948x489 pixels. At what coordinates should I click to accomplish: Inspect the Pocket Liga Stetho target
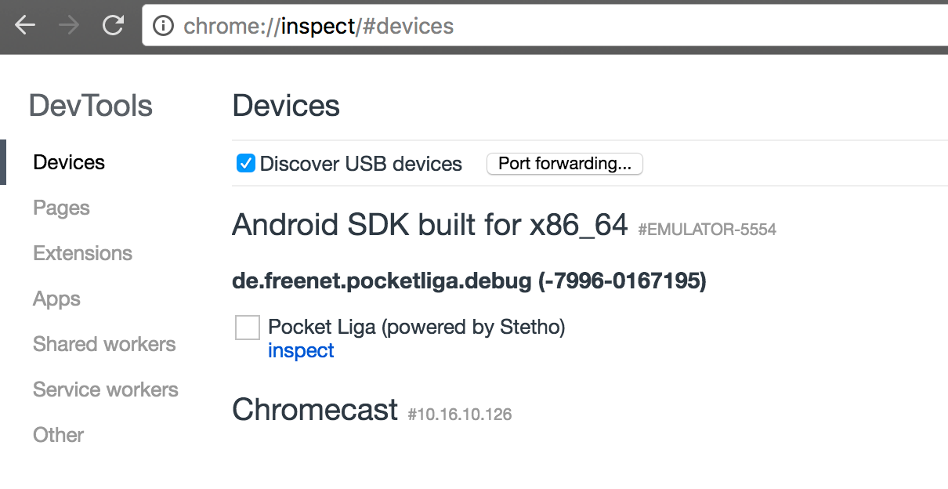pos(301,350)
